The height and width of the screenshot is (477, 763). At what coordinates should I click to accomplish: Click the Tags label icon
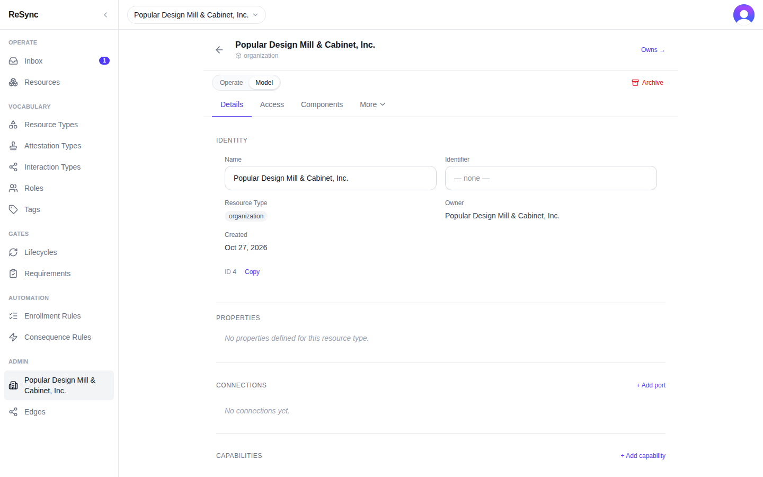pyautogui.click(x=13, y=209)
